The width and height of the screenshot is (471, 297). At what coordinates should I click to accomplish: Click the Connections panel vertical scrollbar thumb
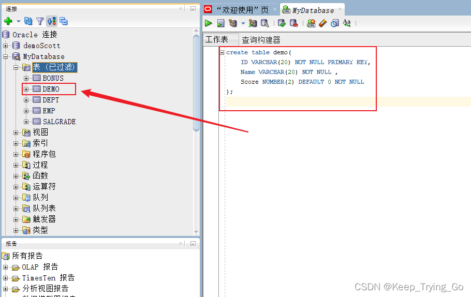coord(196,83)
